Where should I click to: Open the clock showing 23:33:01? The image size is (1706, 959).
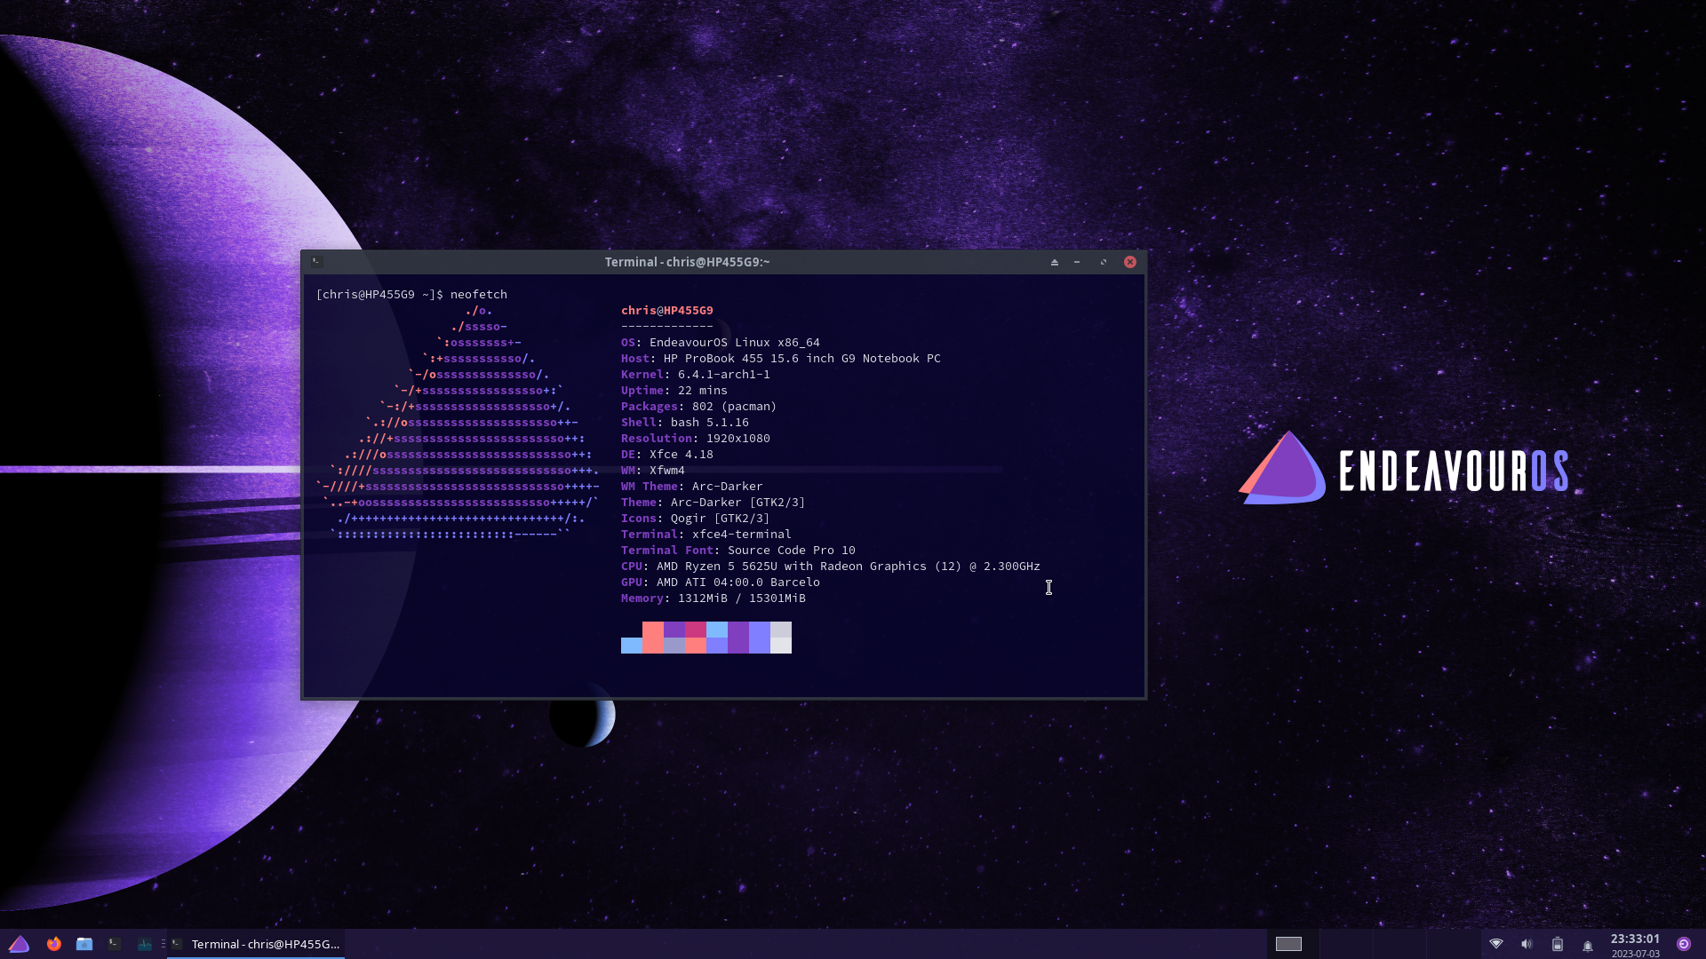coord(1635,945)
